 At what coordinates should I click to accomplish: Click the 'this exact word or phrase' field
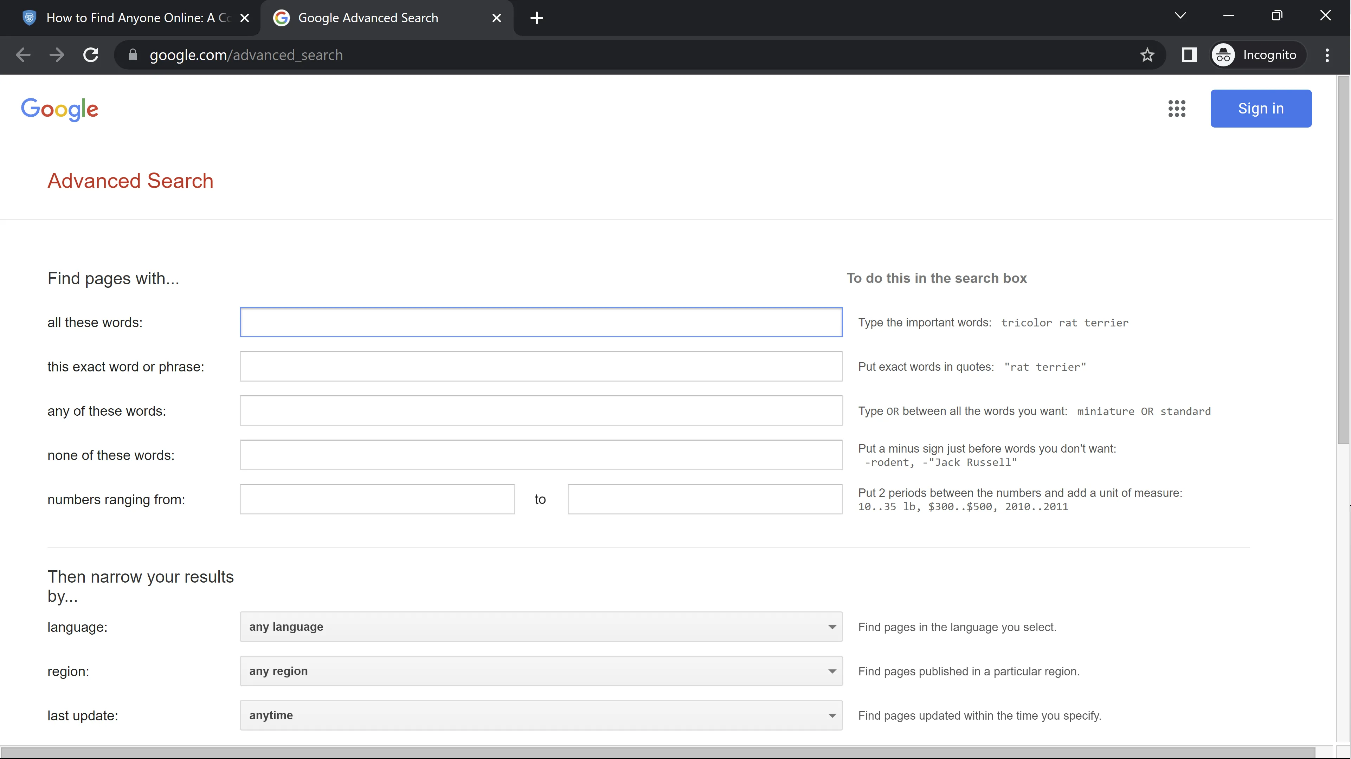[x=541, y=366]
